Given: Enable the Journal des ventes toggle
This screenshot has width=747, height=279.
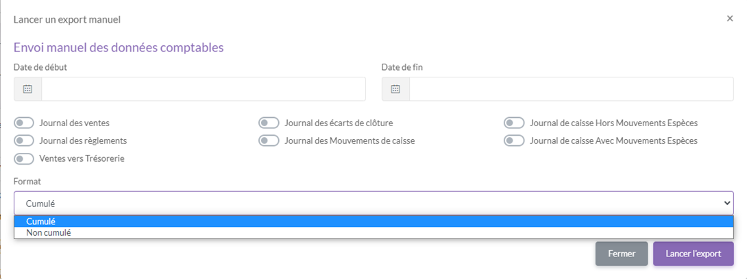Looking at the screenshot, I should (24, 123).
